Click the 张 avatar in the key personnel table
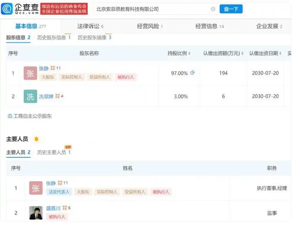The height and width of the screenshot is (225, 294). click(x=36, y=188)
